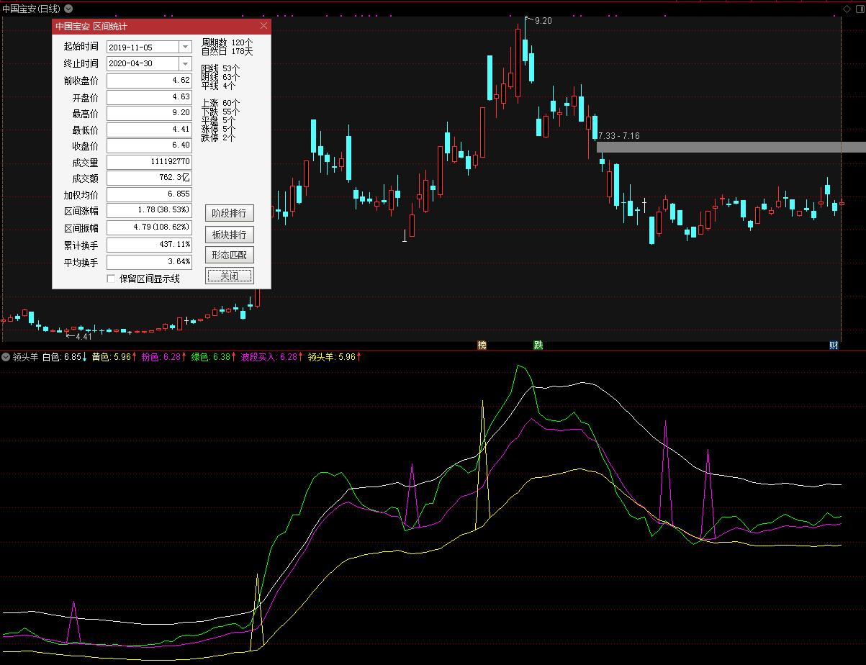866x665 pixels.
Task: Click the 收盘价 value field 6.40
Action: point(149,146)
